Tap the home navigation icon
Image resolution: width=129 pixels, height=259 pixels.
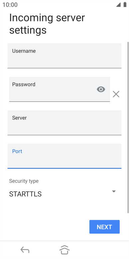[x=64, y=250]
